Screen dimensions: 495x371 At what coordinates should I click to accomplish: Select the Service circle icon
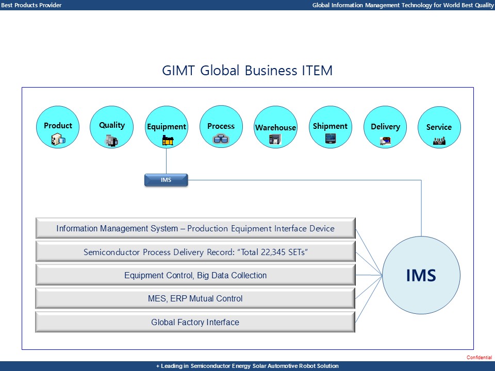pos(439,127)
